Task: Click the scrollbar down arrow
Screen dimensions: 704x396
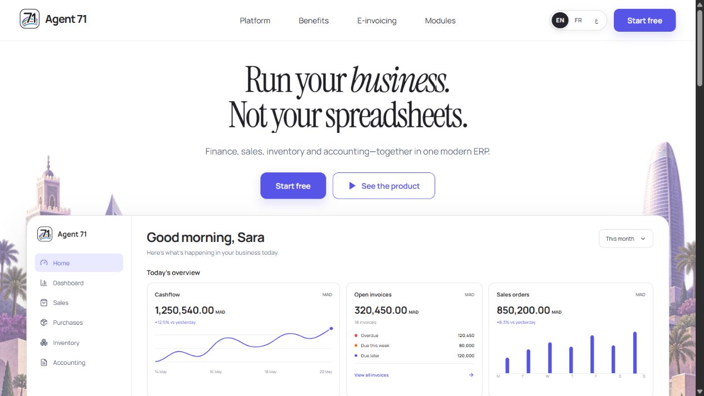Action: click(700, 391)
